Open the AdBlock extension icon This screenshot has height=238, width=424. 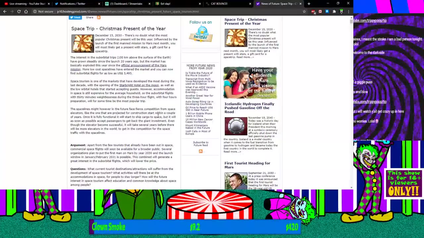coord(313,12)
